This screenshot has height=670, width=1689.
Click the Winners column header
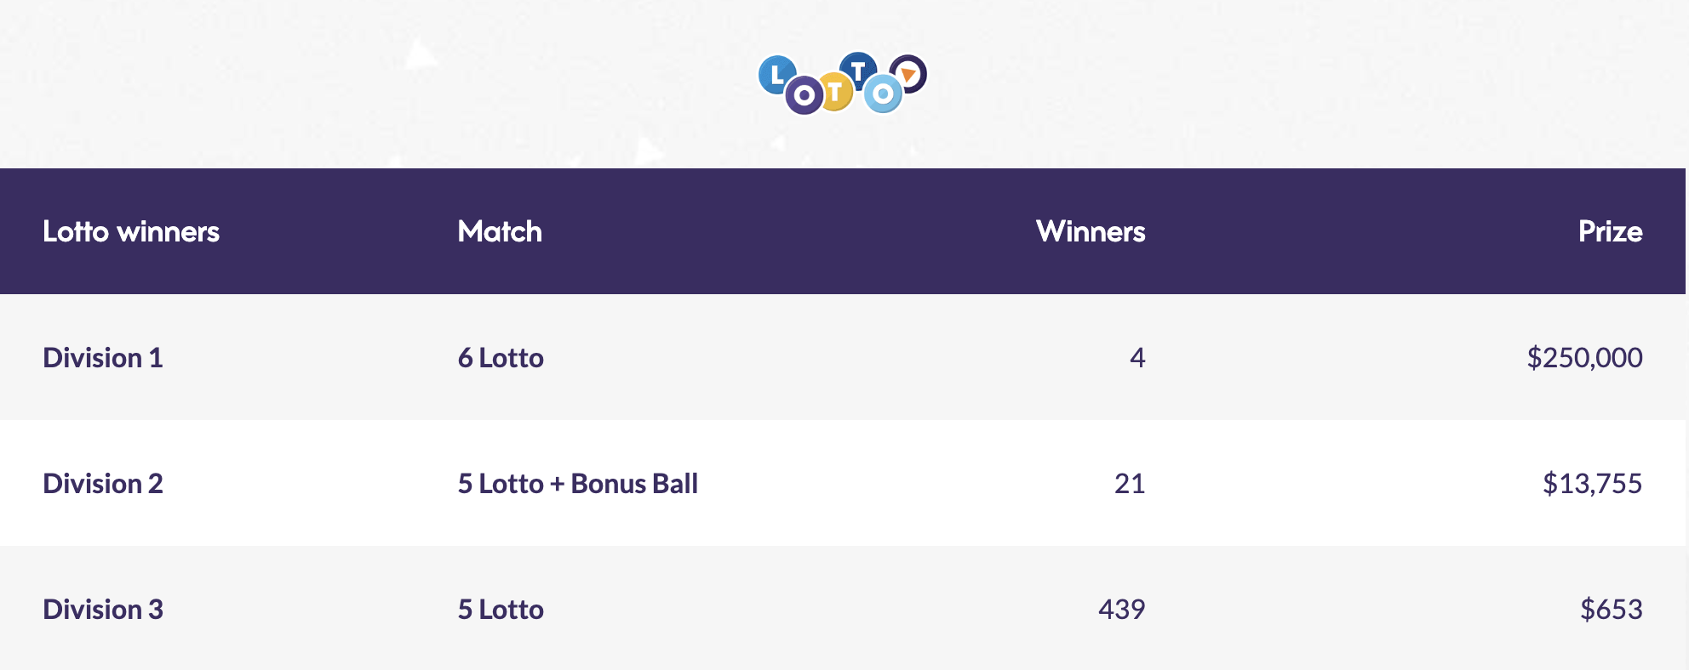tap(1091, 231)
